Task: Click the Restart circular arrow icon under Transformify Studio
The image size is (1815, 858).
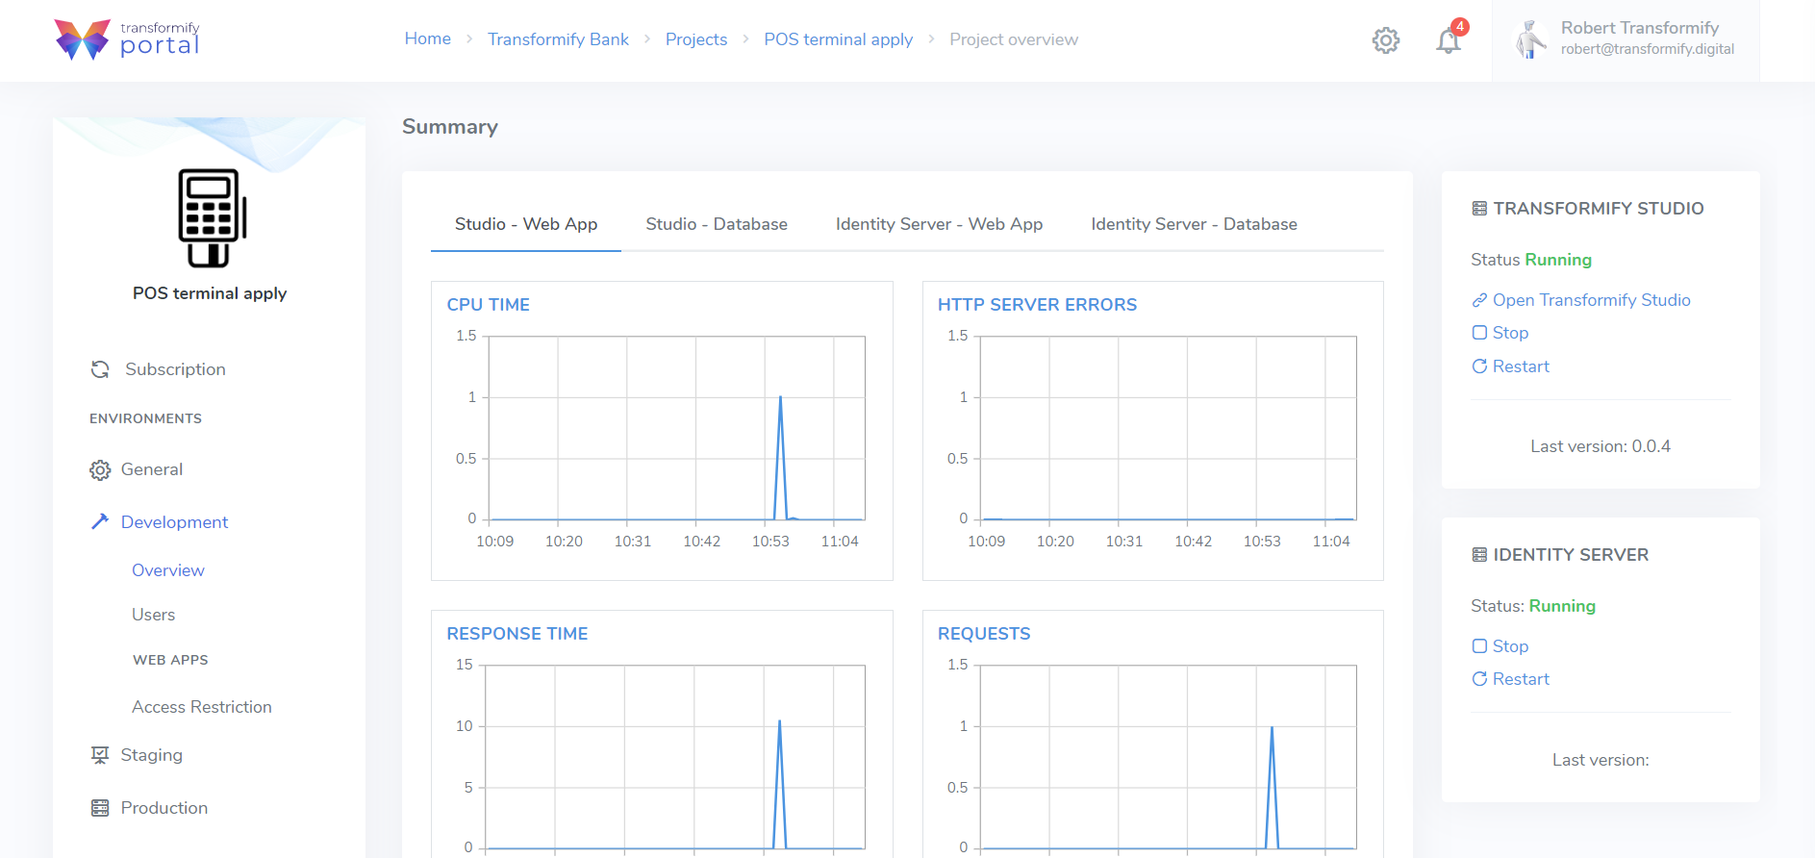Action: [x=1479, y=366]
